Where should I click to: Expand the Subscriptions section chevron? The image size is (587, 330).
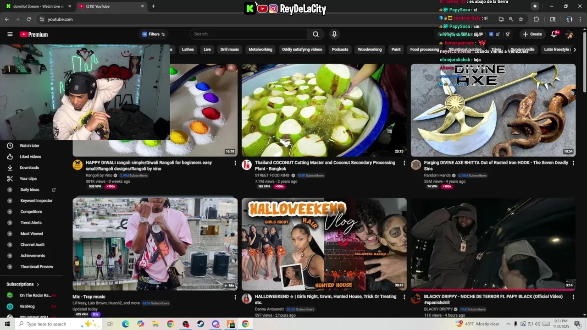click(x=38, y=284)
